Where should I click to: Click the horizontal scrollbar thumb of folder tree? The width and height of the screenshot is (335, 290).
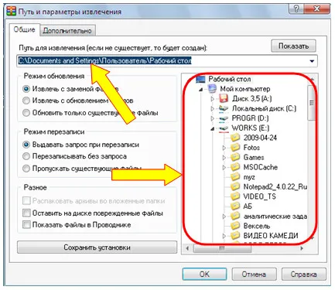(x=222, y=248)
